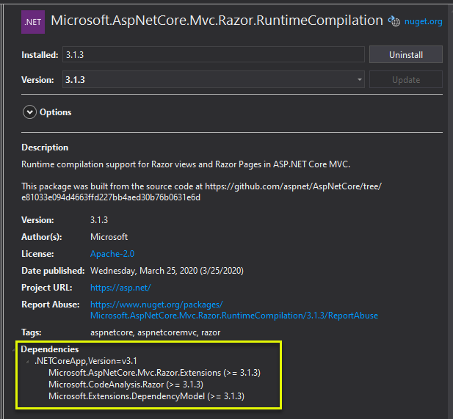Select Microsoft.AspNetCore.Mvc.Razor.Extensions dependency
The width and height of the screenshot is (453, 419).
pos(154,373)
